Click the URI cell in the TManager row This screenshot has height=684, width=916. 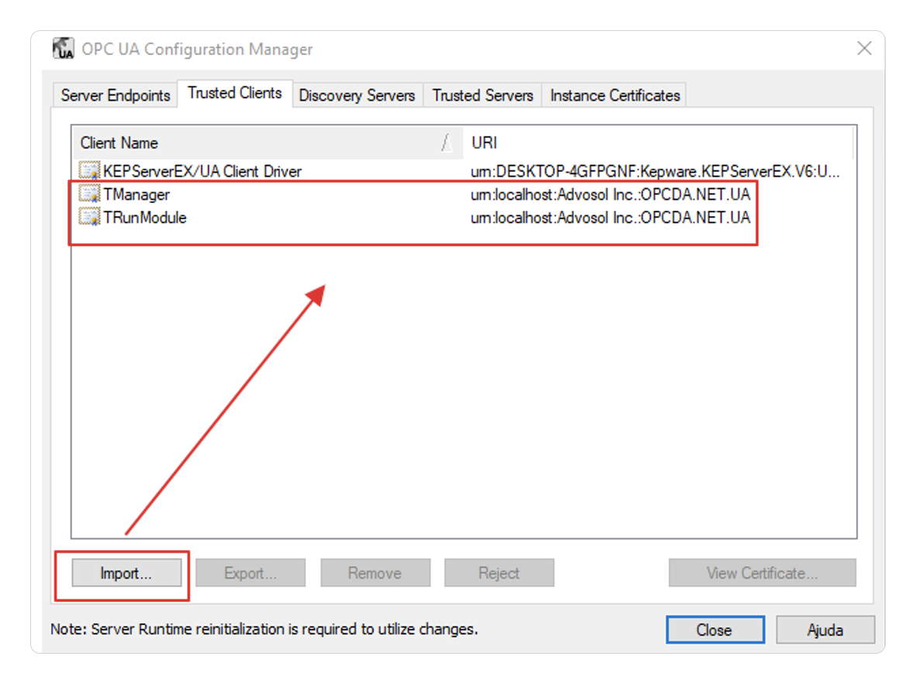(x=610, y=194)
